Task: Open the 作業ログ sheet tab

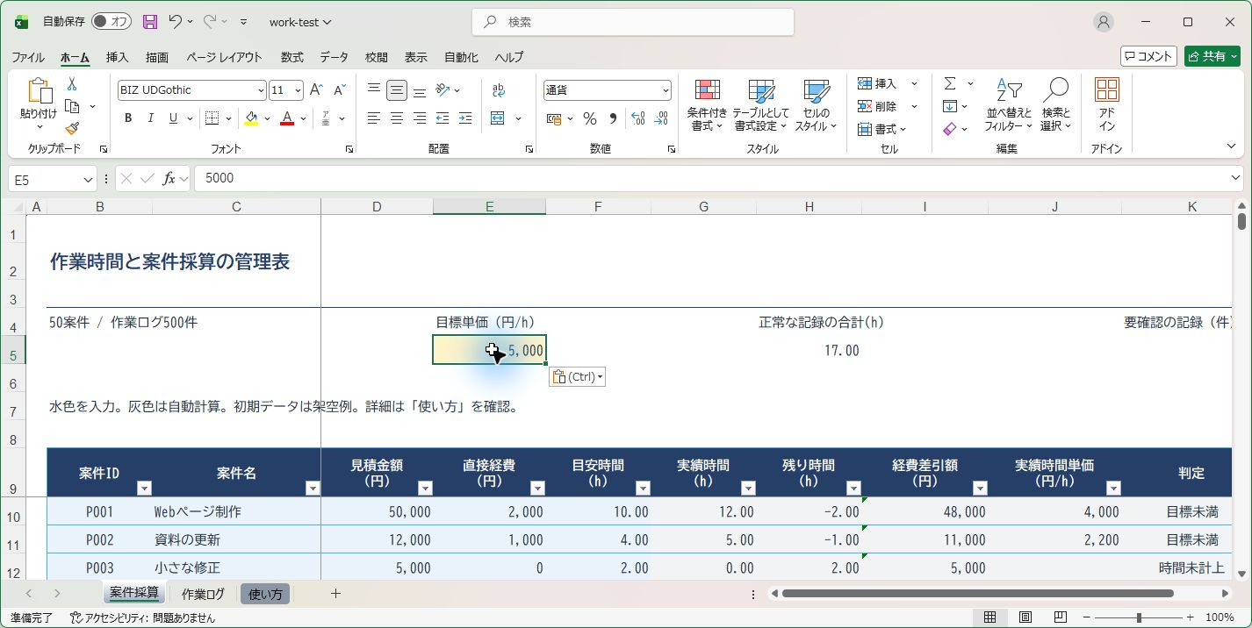Action: 203,594
